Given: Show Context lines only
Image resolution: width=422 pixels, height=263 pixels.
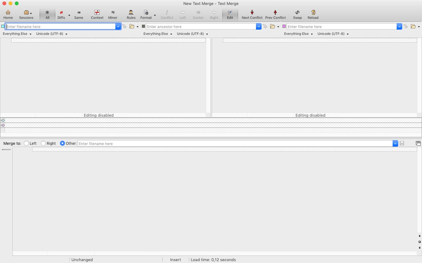Looking at the screenshot, I should click(97, 14).
